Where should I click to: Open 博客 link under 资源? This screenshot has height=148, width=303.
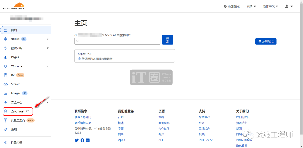[161, 117]
